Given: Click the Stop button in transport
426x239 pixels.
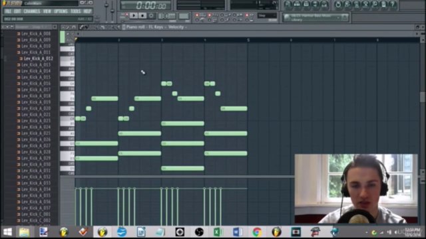Looking at the screenshot, I should click(142, 15).
